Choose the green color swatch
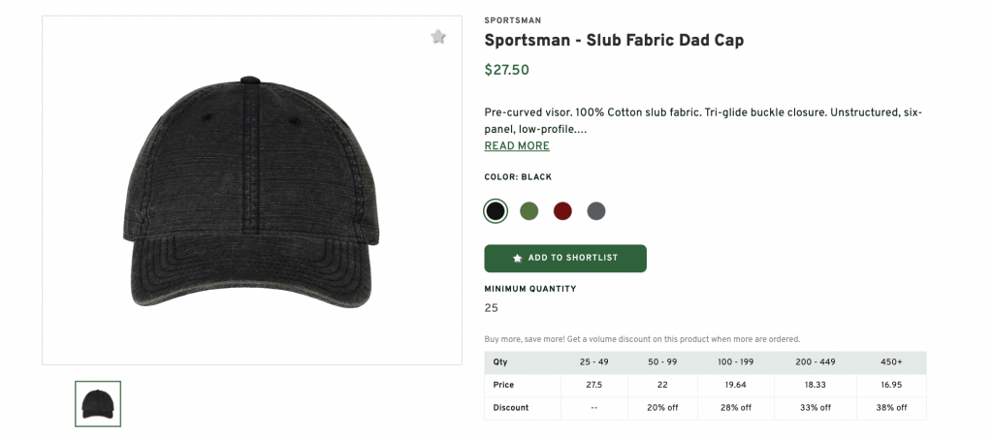The image size is (993, 437). coord(529,210)
